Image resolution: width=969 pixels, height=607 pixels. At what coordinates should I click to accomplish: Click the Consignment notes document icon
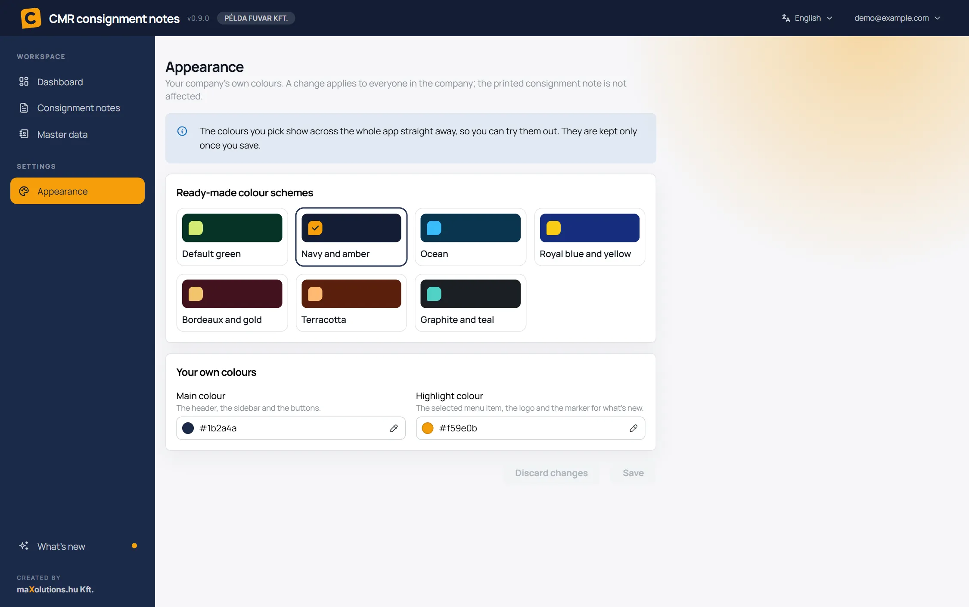click(x=24, y=108)
